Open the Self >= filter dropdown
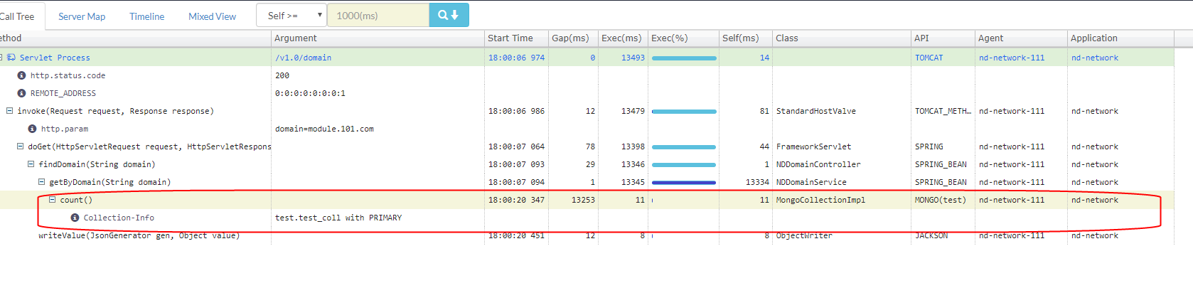1193x288 pixels. click(x=291, y=15)
